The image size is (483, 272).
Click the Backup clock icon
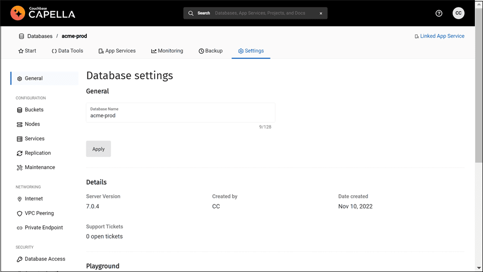pos(201,51)
